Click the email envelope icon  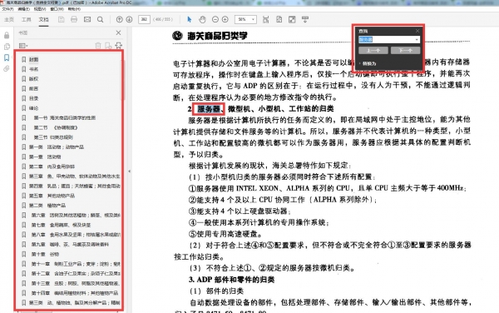[87, 19]
